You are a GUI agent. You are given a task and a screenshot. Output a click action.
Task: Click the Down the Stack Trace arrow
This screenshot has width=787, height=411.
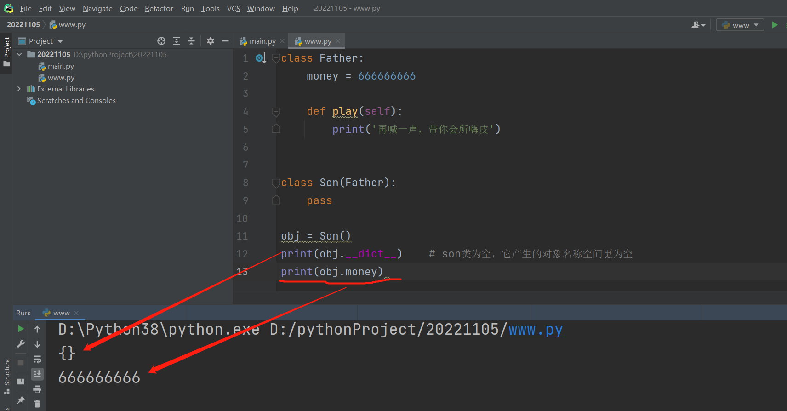click(37, 344)
